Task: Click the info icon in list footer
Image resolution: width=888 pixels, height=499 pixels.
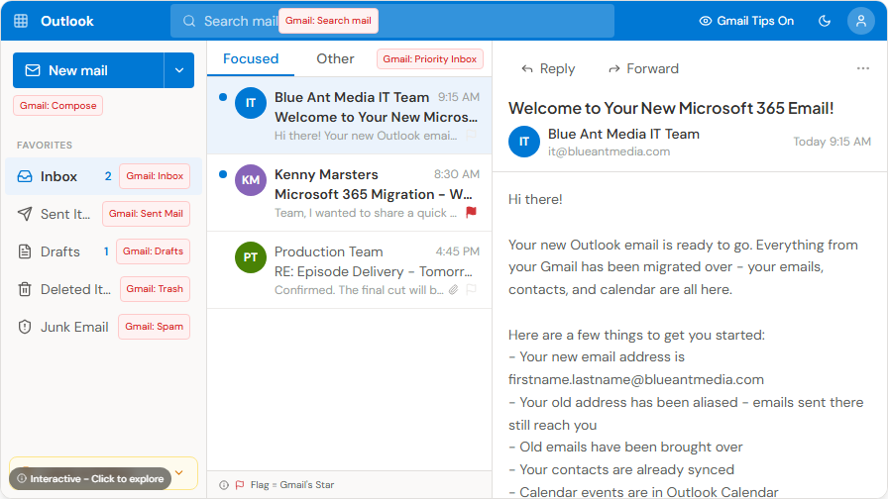Action: [x=224, y=485]
